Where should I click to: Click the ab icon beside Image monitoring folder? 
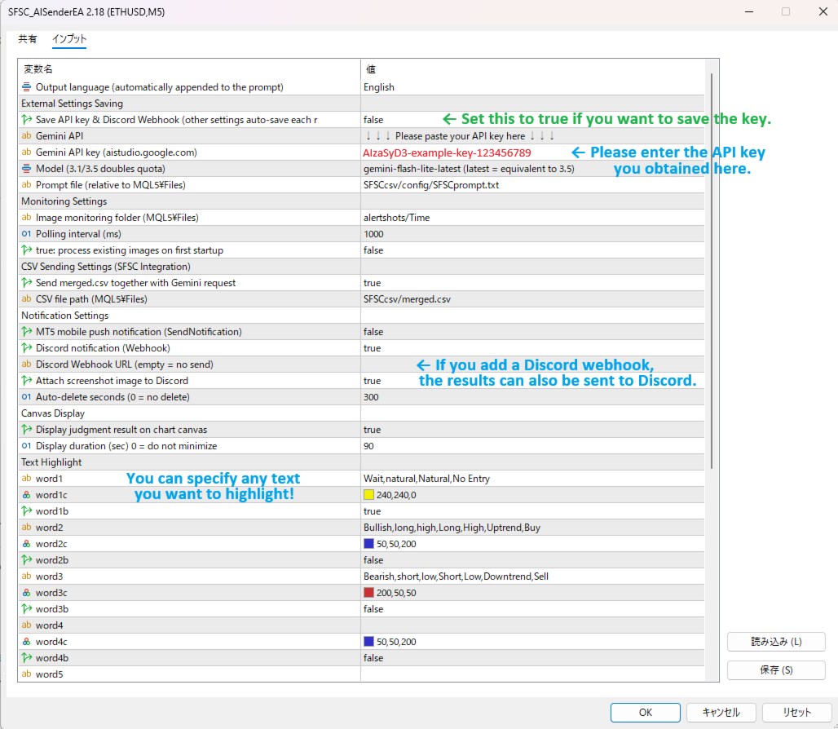(x=26, y=218)
